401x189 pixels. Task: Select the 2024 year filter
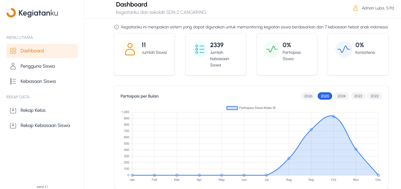click(341, 96)
